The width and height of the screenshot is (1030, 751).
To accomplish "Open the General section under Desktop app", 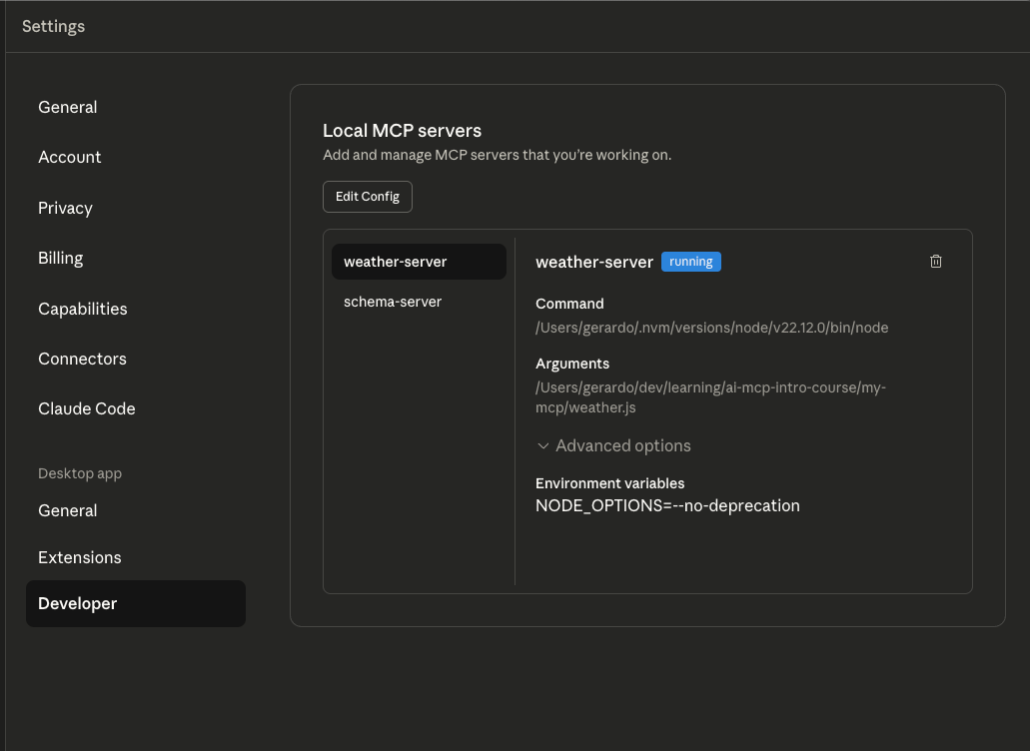I will coord(67,510).
